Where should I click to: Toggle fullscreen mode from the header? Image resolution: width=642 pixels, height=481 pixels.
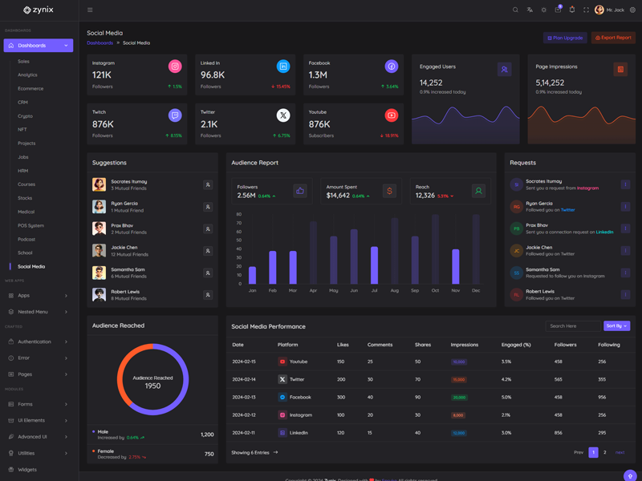586,10
